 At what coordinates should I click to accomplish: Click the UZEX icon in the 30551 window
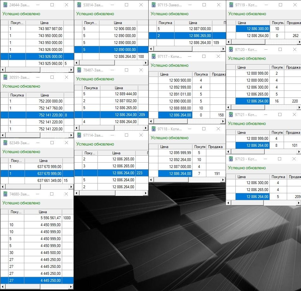(5, 77)
